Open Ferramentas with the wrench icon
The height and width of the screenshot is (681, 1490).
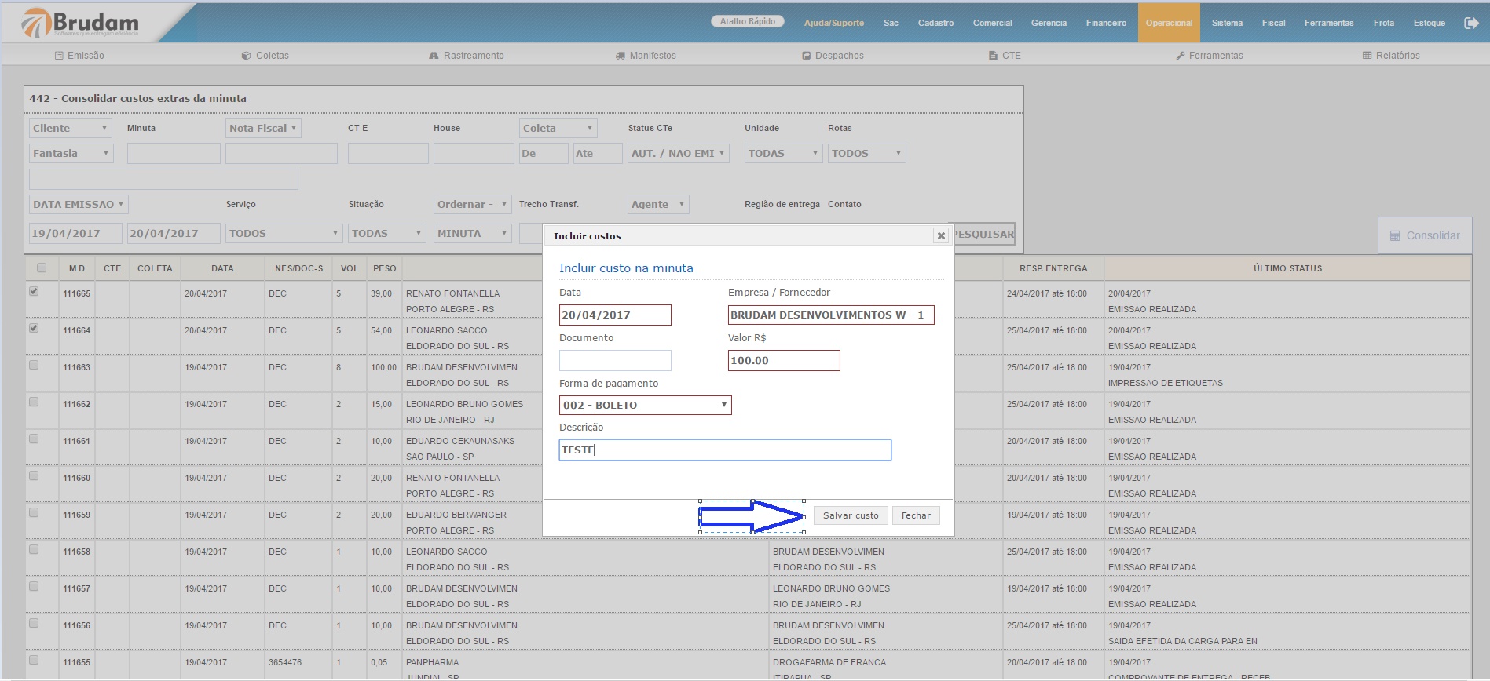coord(1180,56)
